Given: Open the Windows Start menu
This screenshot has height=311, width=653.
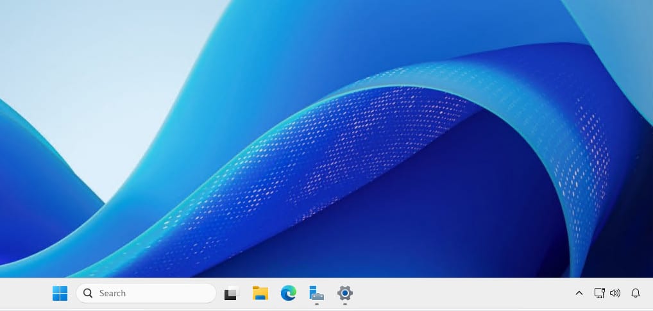Looking at the screenshot, I should (60, 294).
